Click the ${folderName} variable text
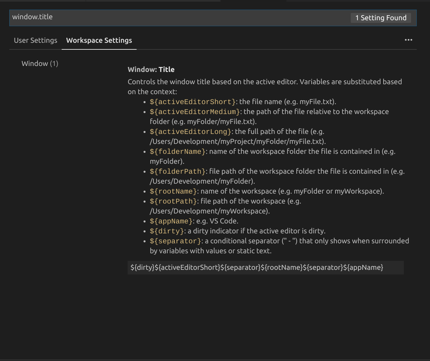430x361 pixels. coord(178,151)
